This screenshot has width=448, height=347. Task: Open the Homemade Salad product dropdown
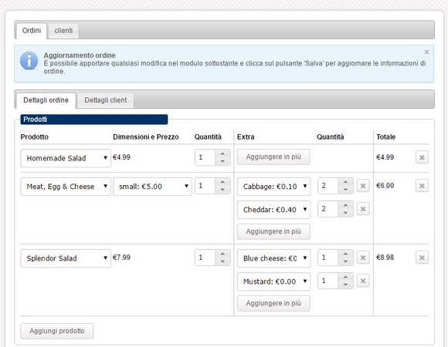click(66, 158)
